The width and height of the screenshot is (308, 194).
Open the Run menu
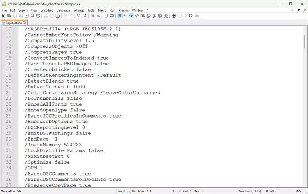(113, 10)
